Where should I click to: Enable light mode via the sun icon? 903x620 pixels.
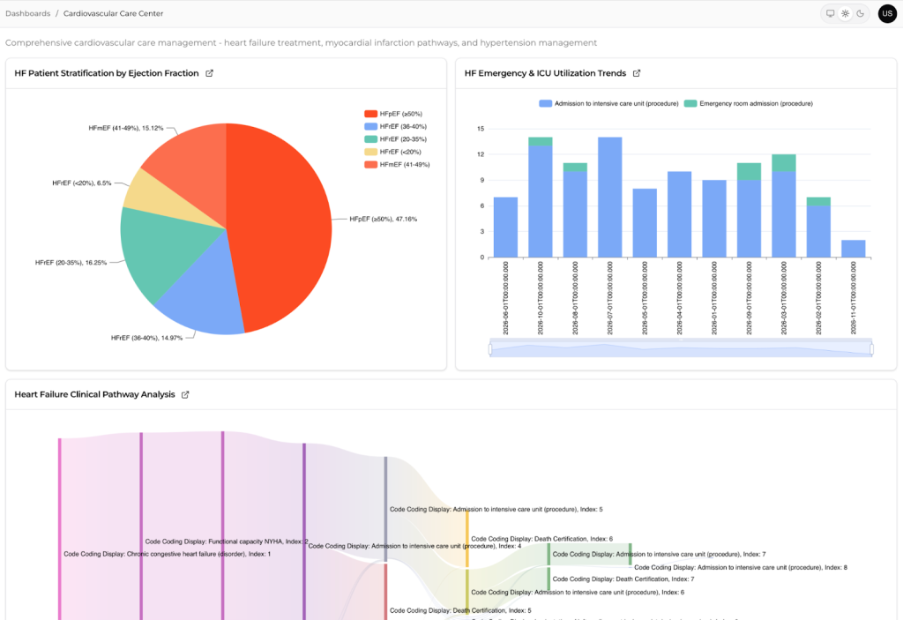point(847,13)
